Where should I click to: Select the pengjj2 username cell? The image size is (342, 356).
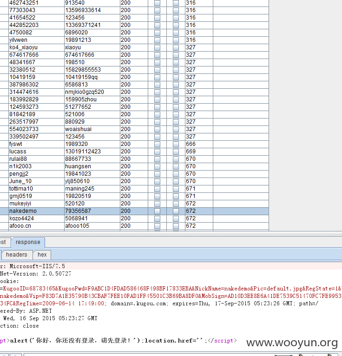(x=36, y=174)
